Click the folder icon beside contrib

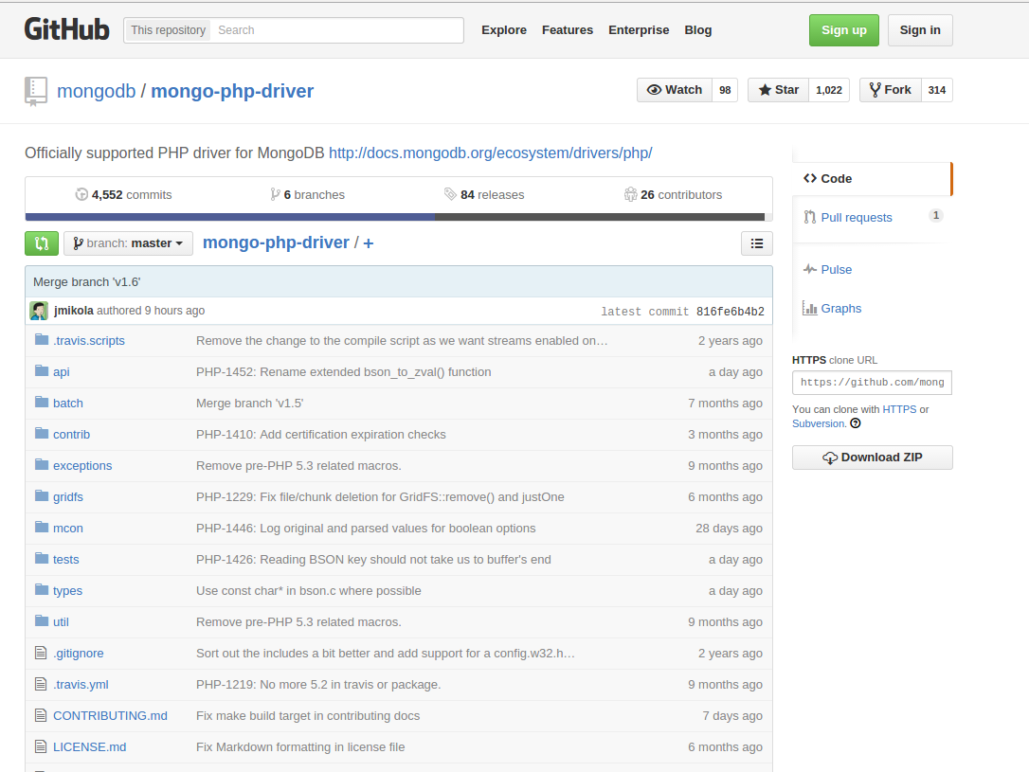click(42, 433)
